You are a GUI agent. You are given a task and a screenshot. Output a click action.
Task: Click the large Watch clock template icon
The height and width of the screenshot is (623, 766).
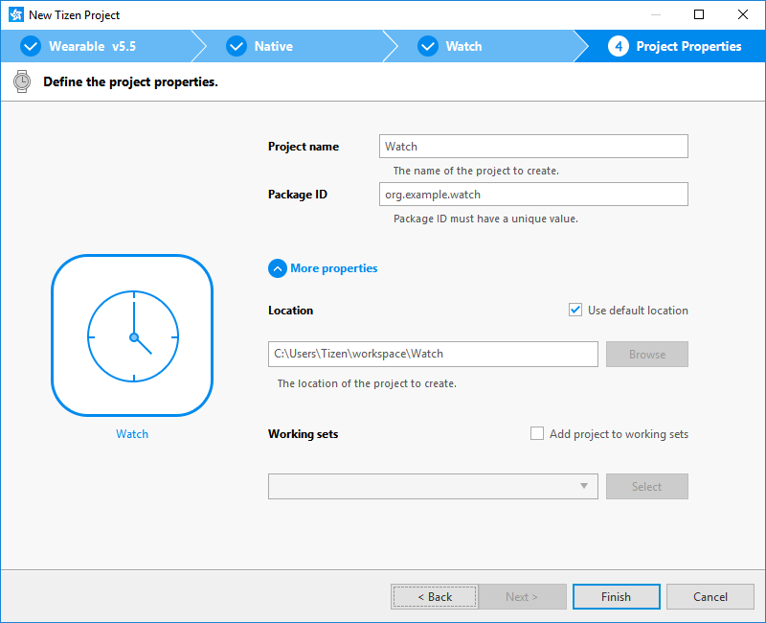pyautogui.click(x=132, y=335)
